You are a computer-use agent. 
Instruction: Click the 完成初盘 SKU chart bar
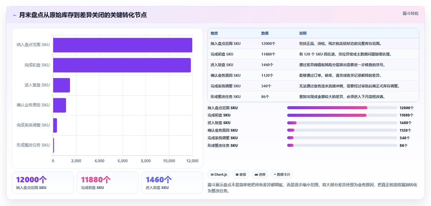coord(122,65)
